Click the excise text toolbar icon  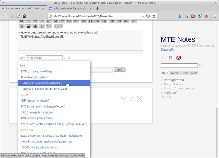[22, 26]
